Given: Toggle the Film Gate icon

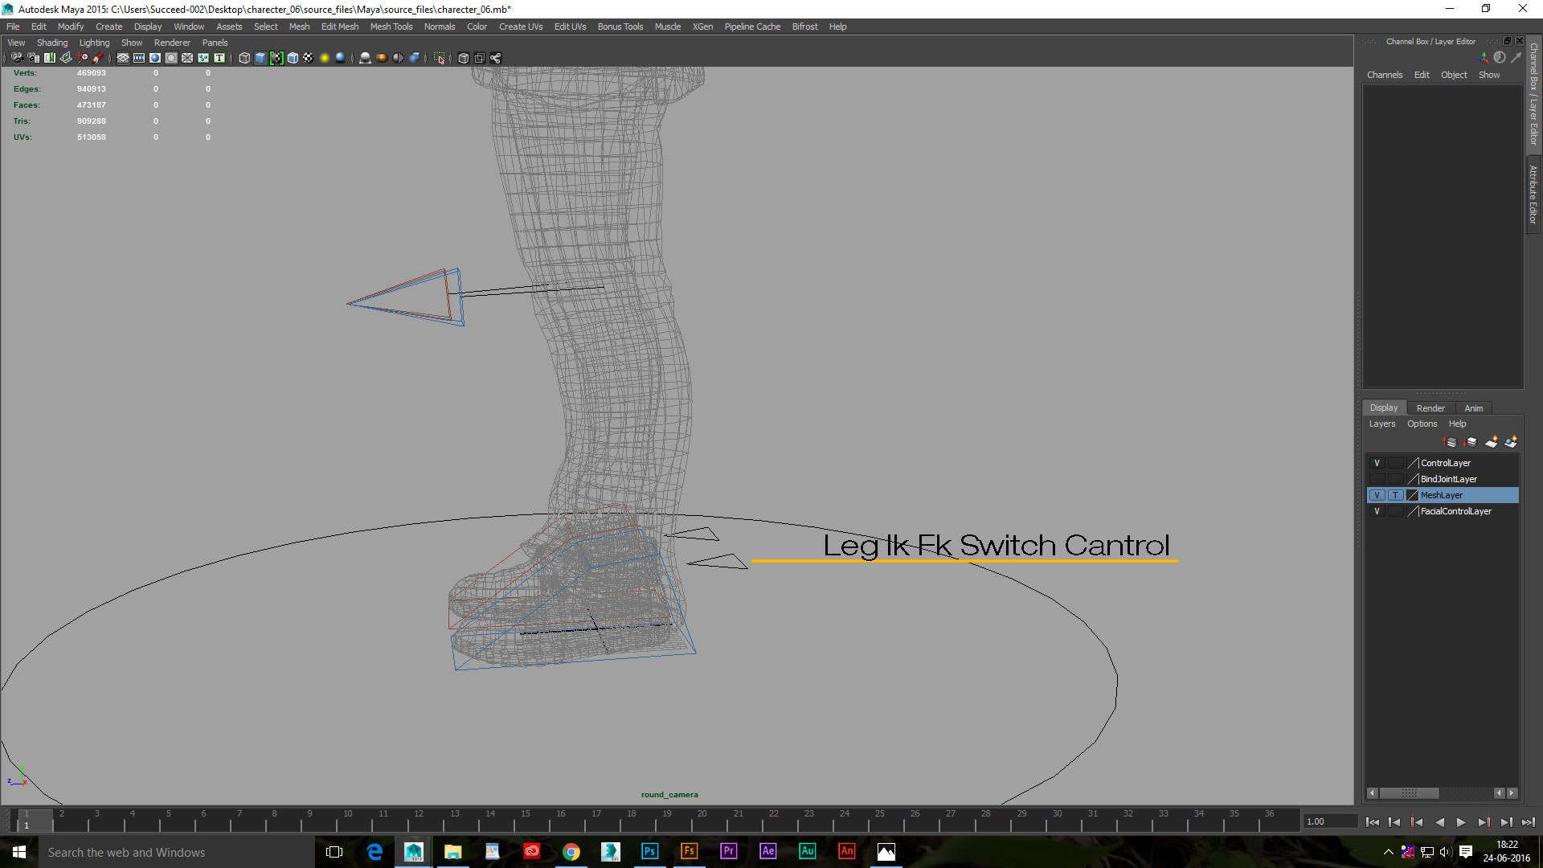Looking at the screenshot, I should coord(139,58).
